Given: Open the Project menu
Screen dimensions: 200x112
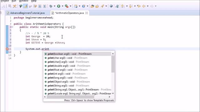Looking at the screenshot, I should (5, 1).
